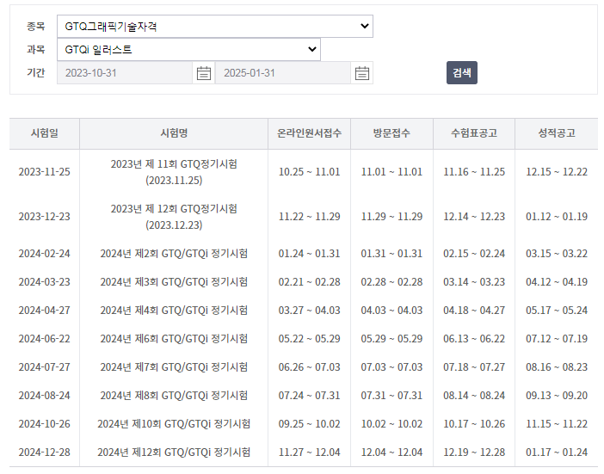Click the start date field 2023-10-31
The height and width of the screenshot is (474, 604).
125,73
